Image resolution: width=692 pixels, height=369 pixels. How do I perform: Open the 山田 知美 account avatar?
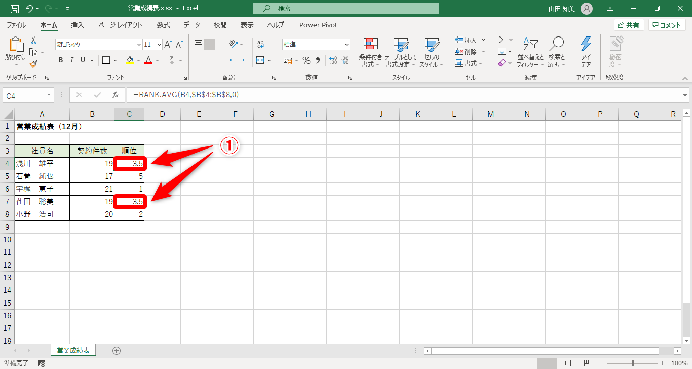tap(586, 9)
